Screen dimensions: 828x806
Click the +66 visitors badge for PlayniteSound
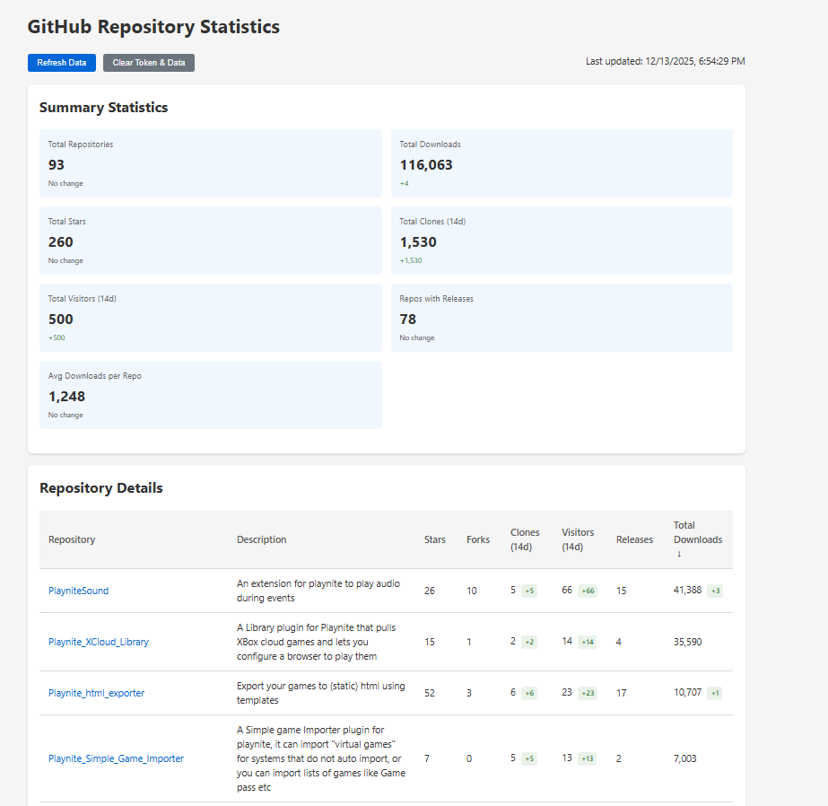tap(588, 591)
